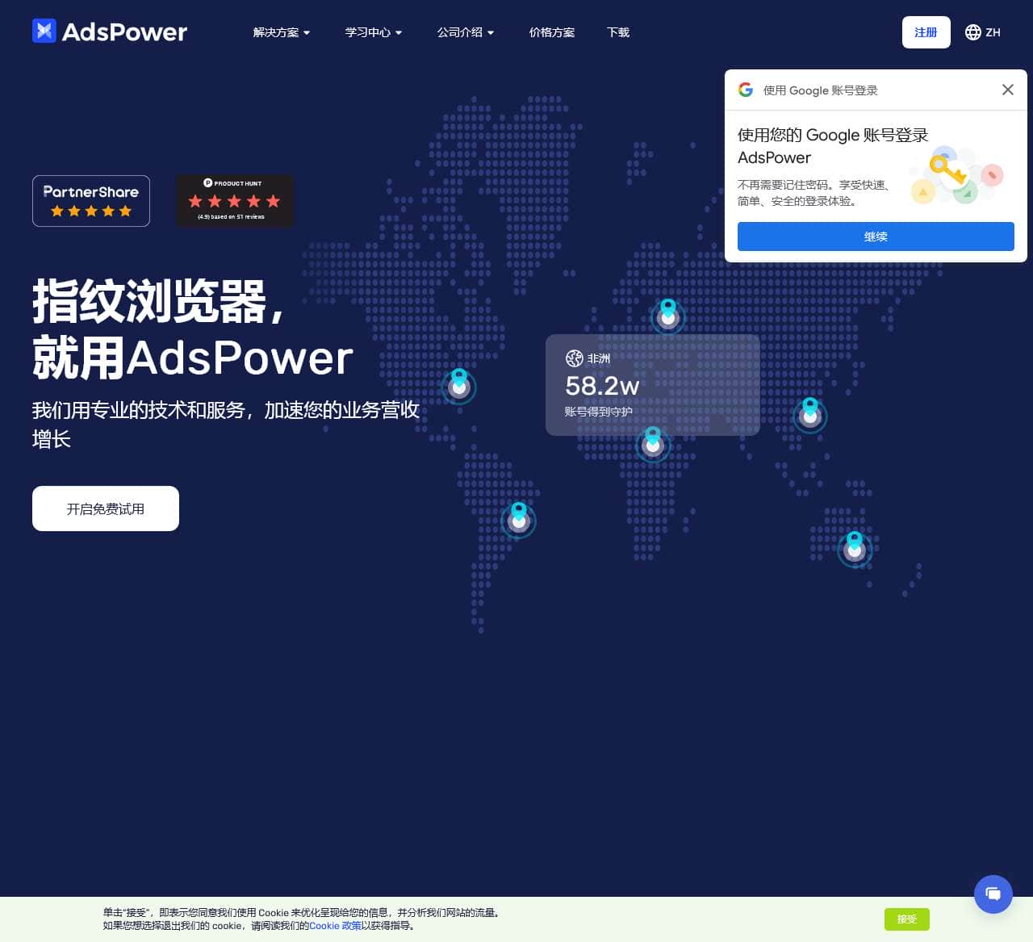
Task: Click the 账号得到守护 label
Action: tap(599, 412)
